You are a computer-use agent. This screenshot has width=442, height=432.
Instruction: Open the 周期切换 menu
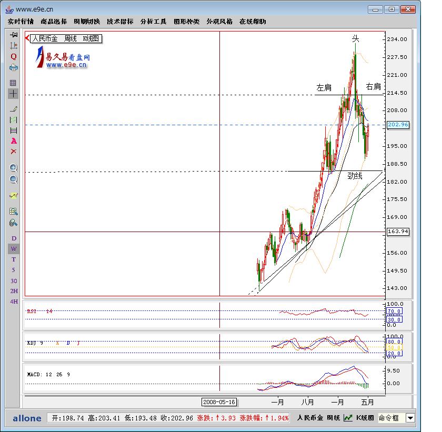87,22
